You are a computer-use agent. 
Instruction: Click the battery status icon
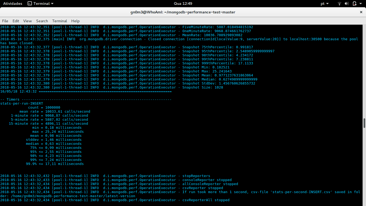(x=354, y=3)
